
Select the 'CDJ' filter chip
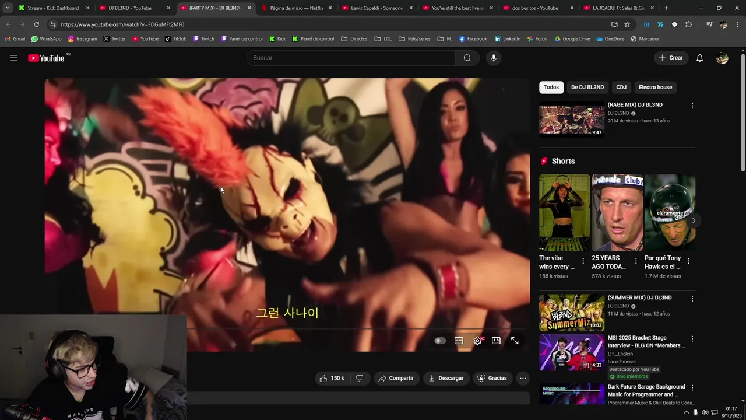[x=621, y=87]
